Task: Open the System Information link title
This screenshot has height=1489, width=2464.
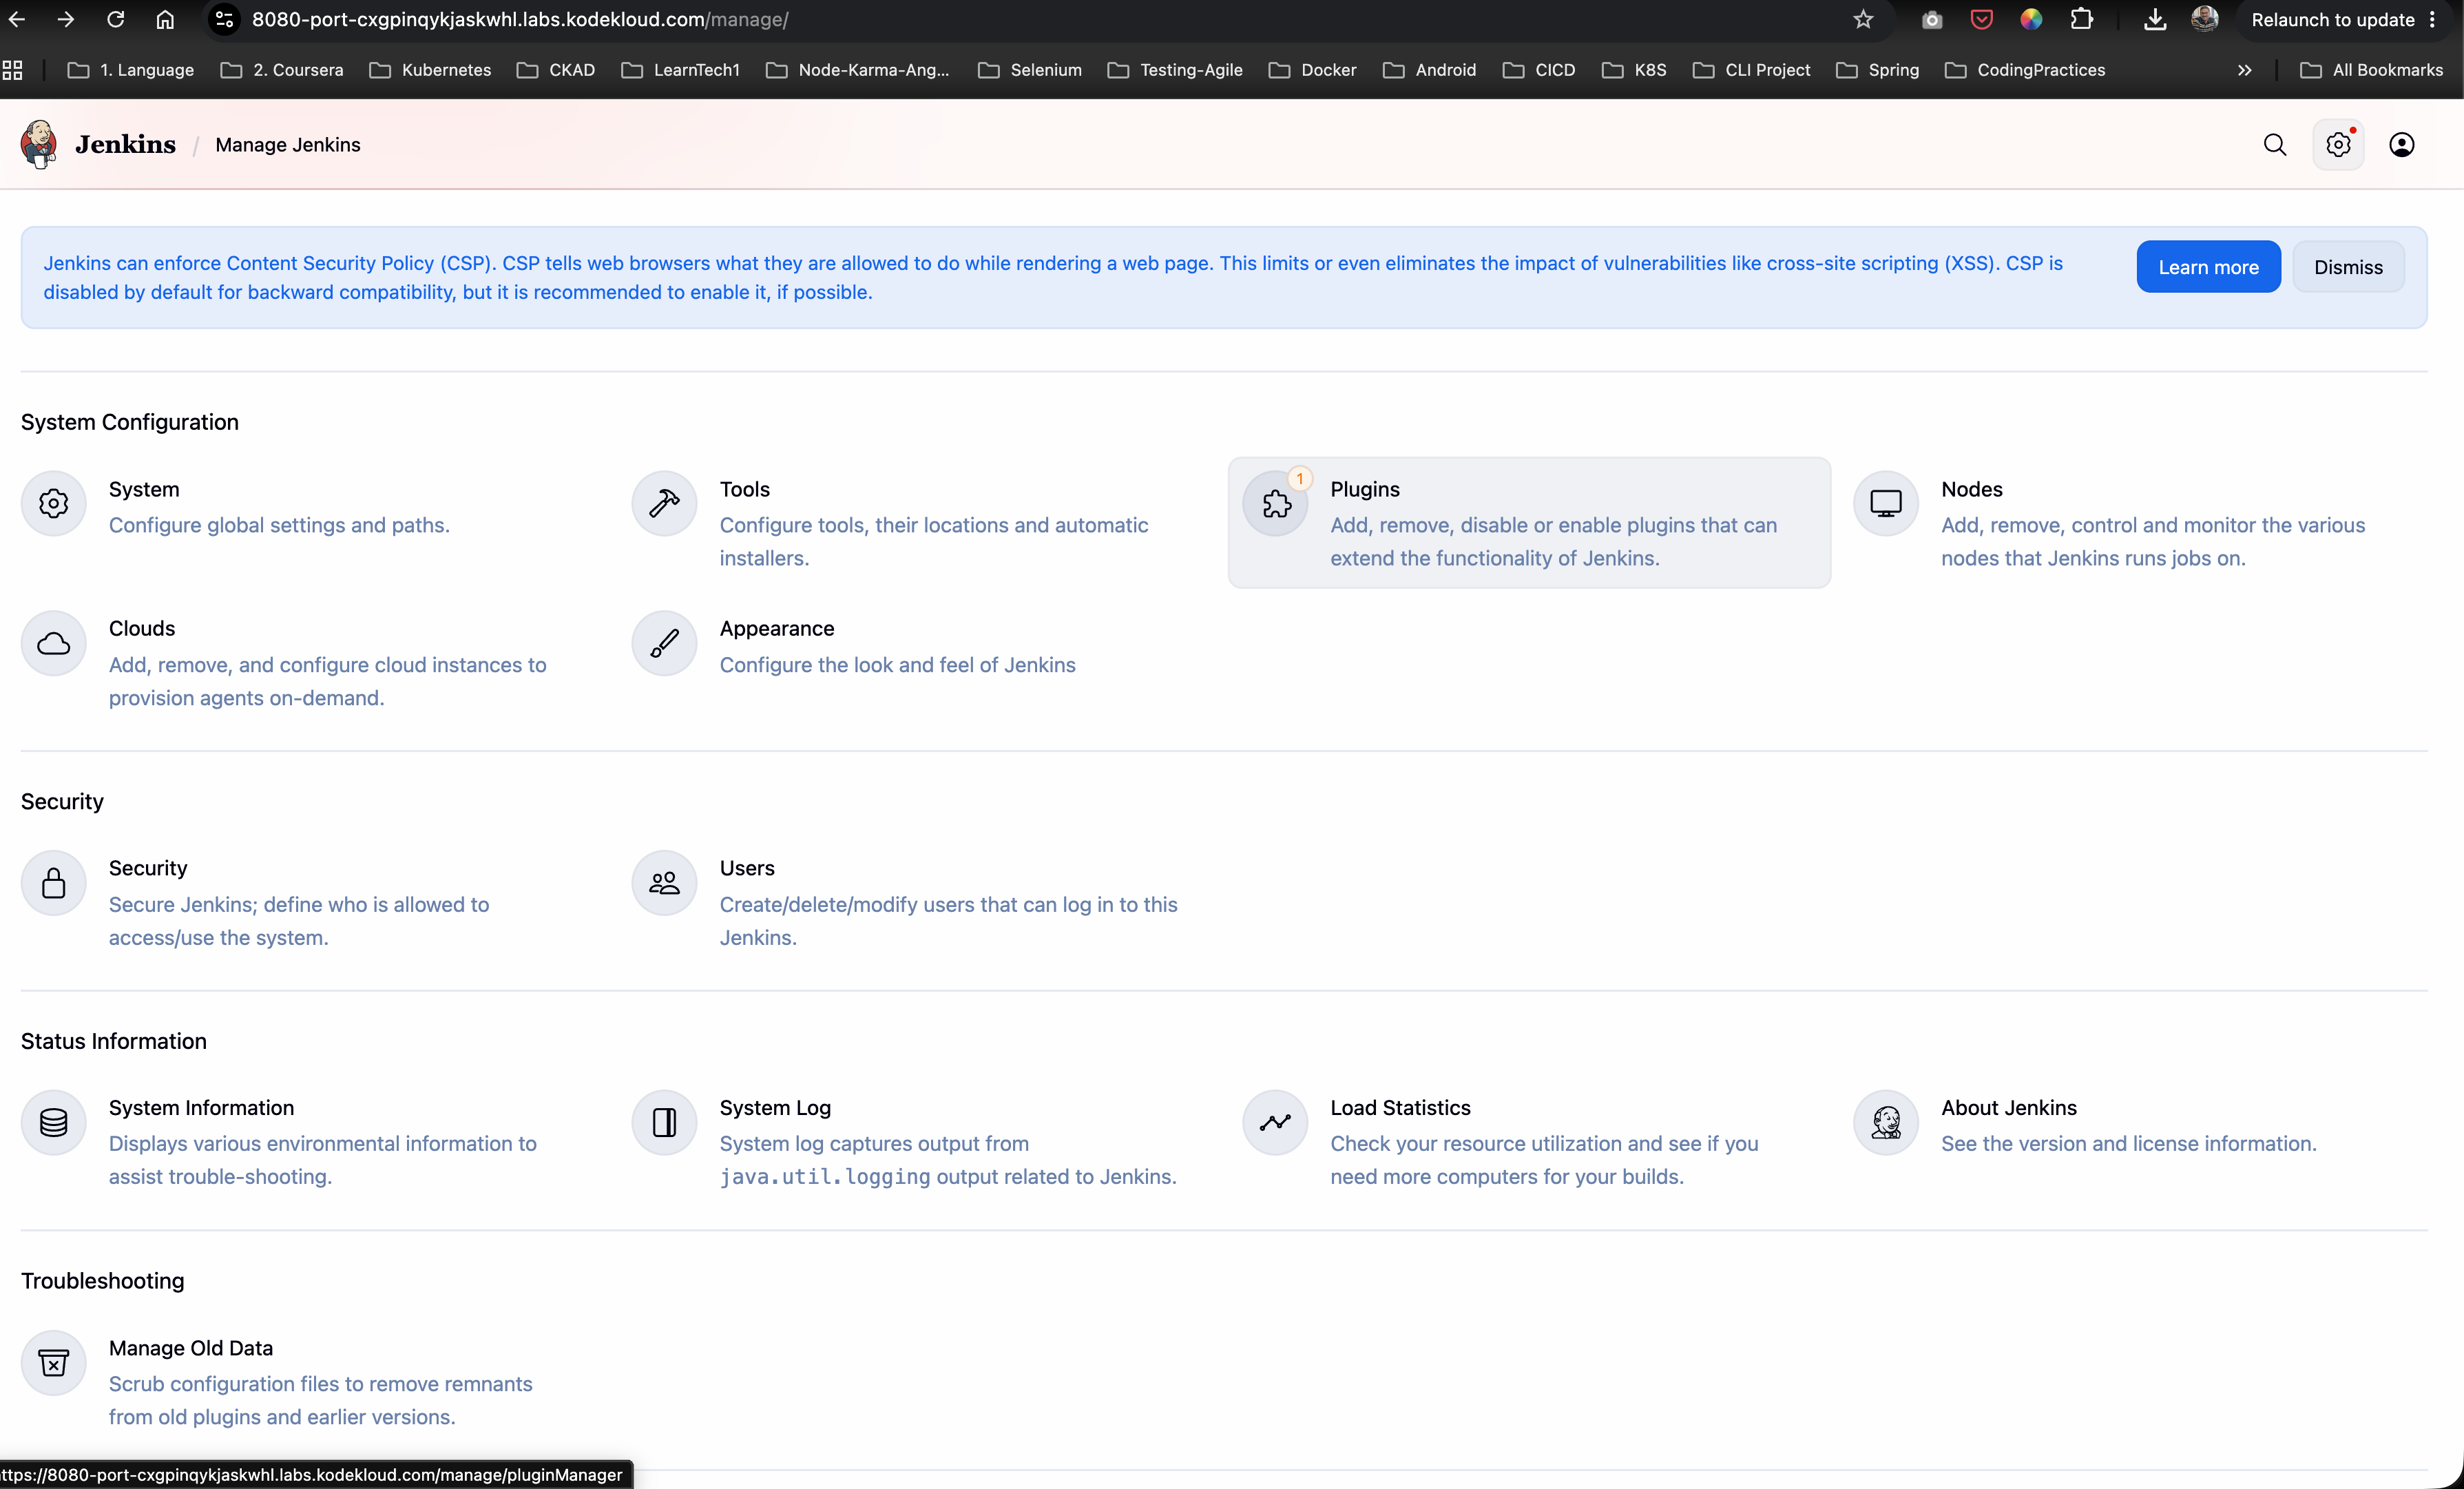Action: (201, 1108)
